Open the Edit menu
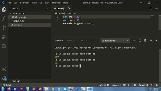161x91 pixels. click(x=15, y=3)
